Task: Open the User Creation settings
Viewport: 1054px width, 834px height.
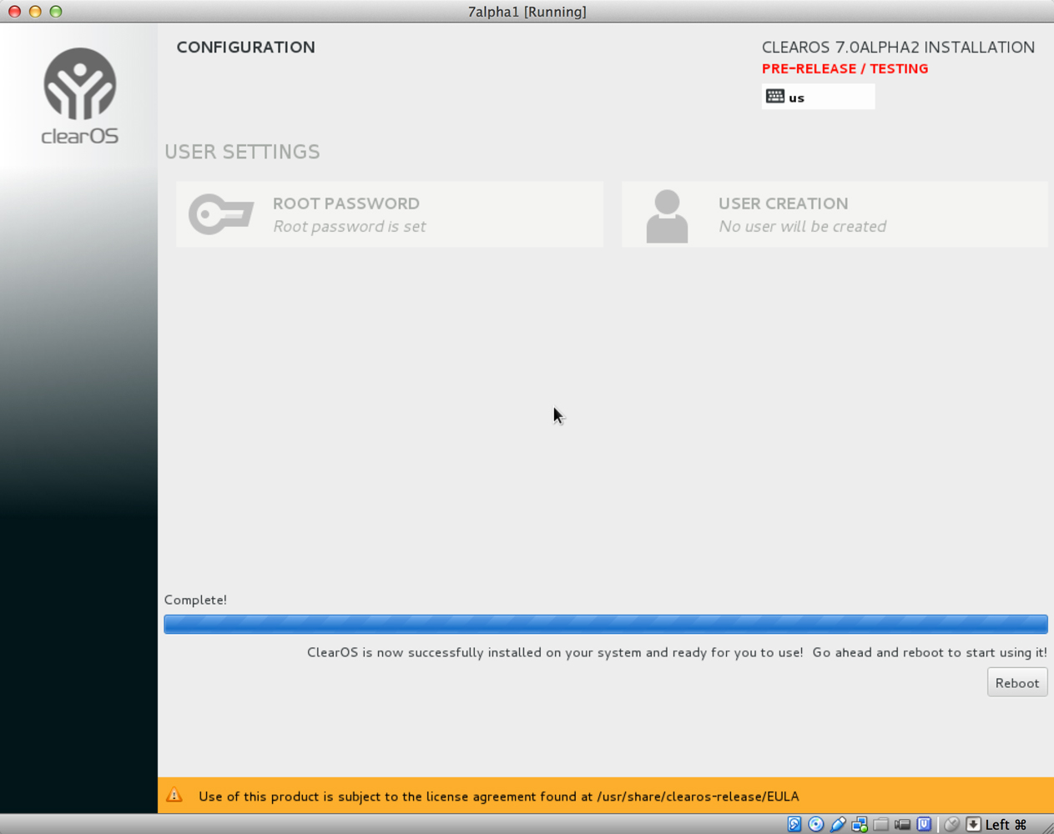Action: pos(835,214)
